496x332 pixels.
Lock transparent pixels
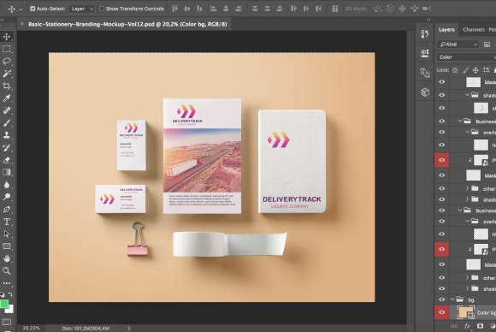pyautogui.click(x=455, y=70)
